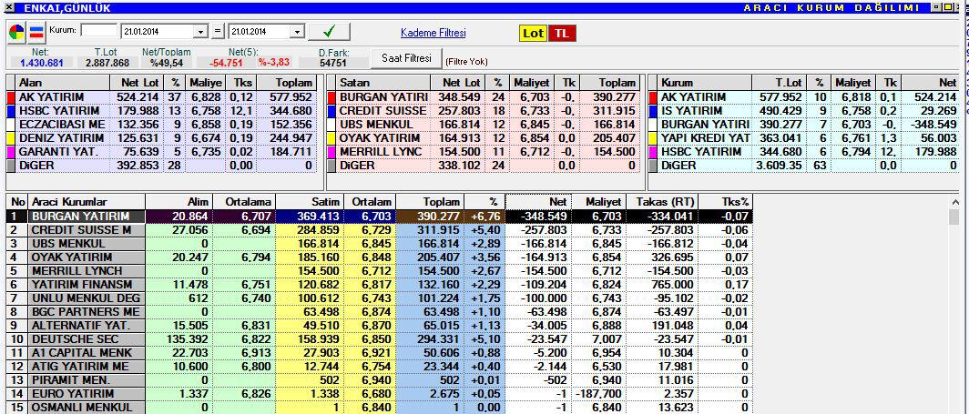The image size is (969, 414).
Task: Open the pie chart view icon
Action: coord(16,32)
